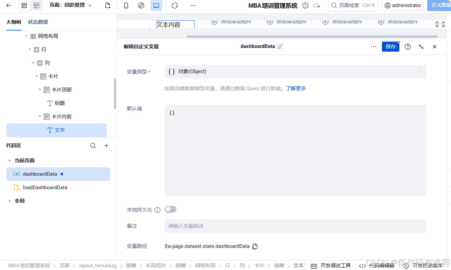The height and width of the screenshot is (270, 451).
Task: Open the variable editor more options menu
Action: tap(374, 47)
